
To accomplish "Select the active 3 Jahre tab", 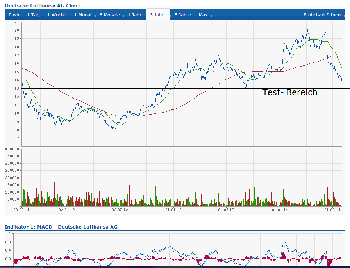I will (158, 15).
